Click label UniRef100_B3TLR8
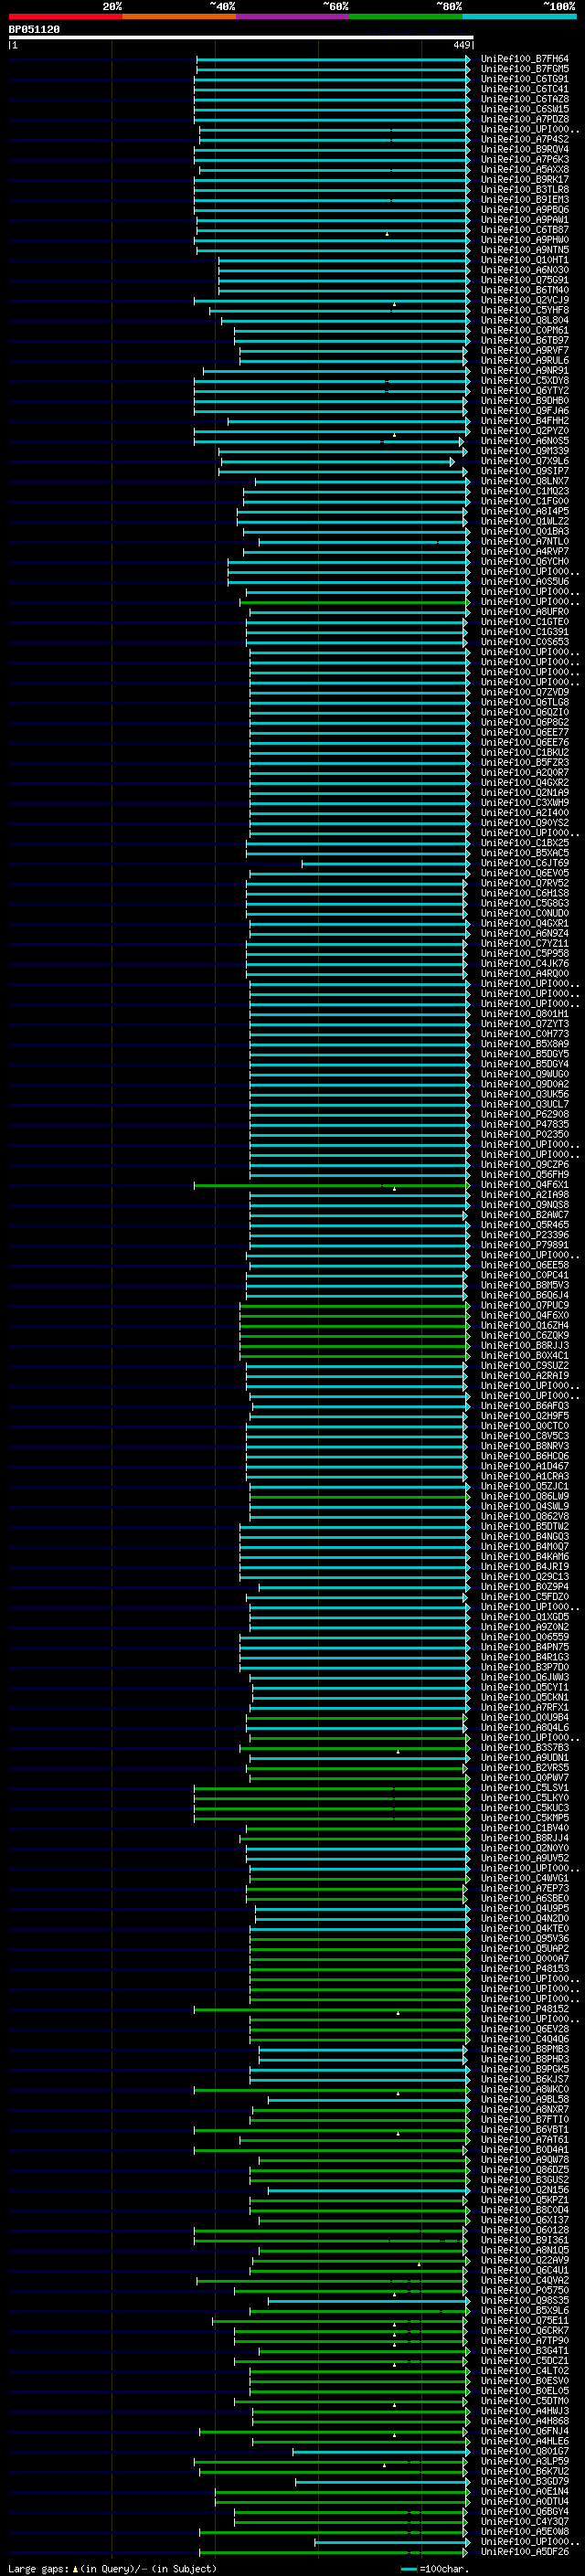The width and height of the screenshot is (585, 2576). 525,189
